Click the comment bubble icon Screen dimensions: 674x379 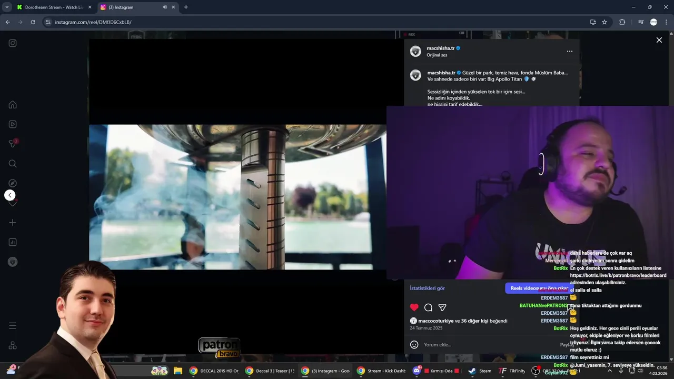[429, 307]
